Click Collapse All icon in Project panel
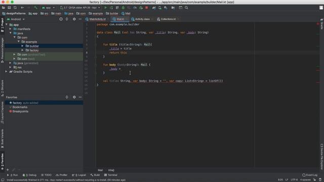Viewport: 324px width, 182px height. coord(67,19)
